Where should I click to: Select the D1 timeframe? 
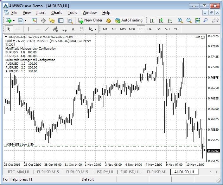(158, 29)
